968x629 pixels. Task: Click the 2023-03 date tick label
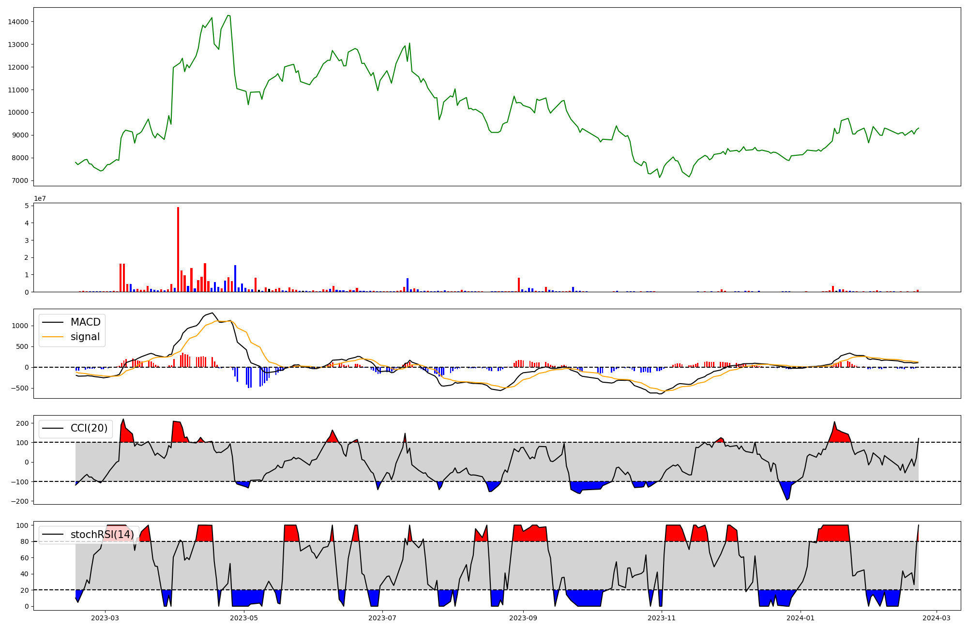tap(105, 618)
